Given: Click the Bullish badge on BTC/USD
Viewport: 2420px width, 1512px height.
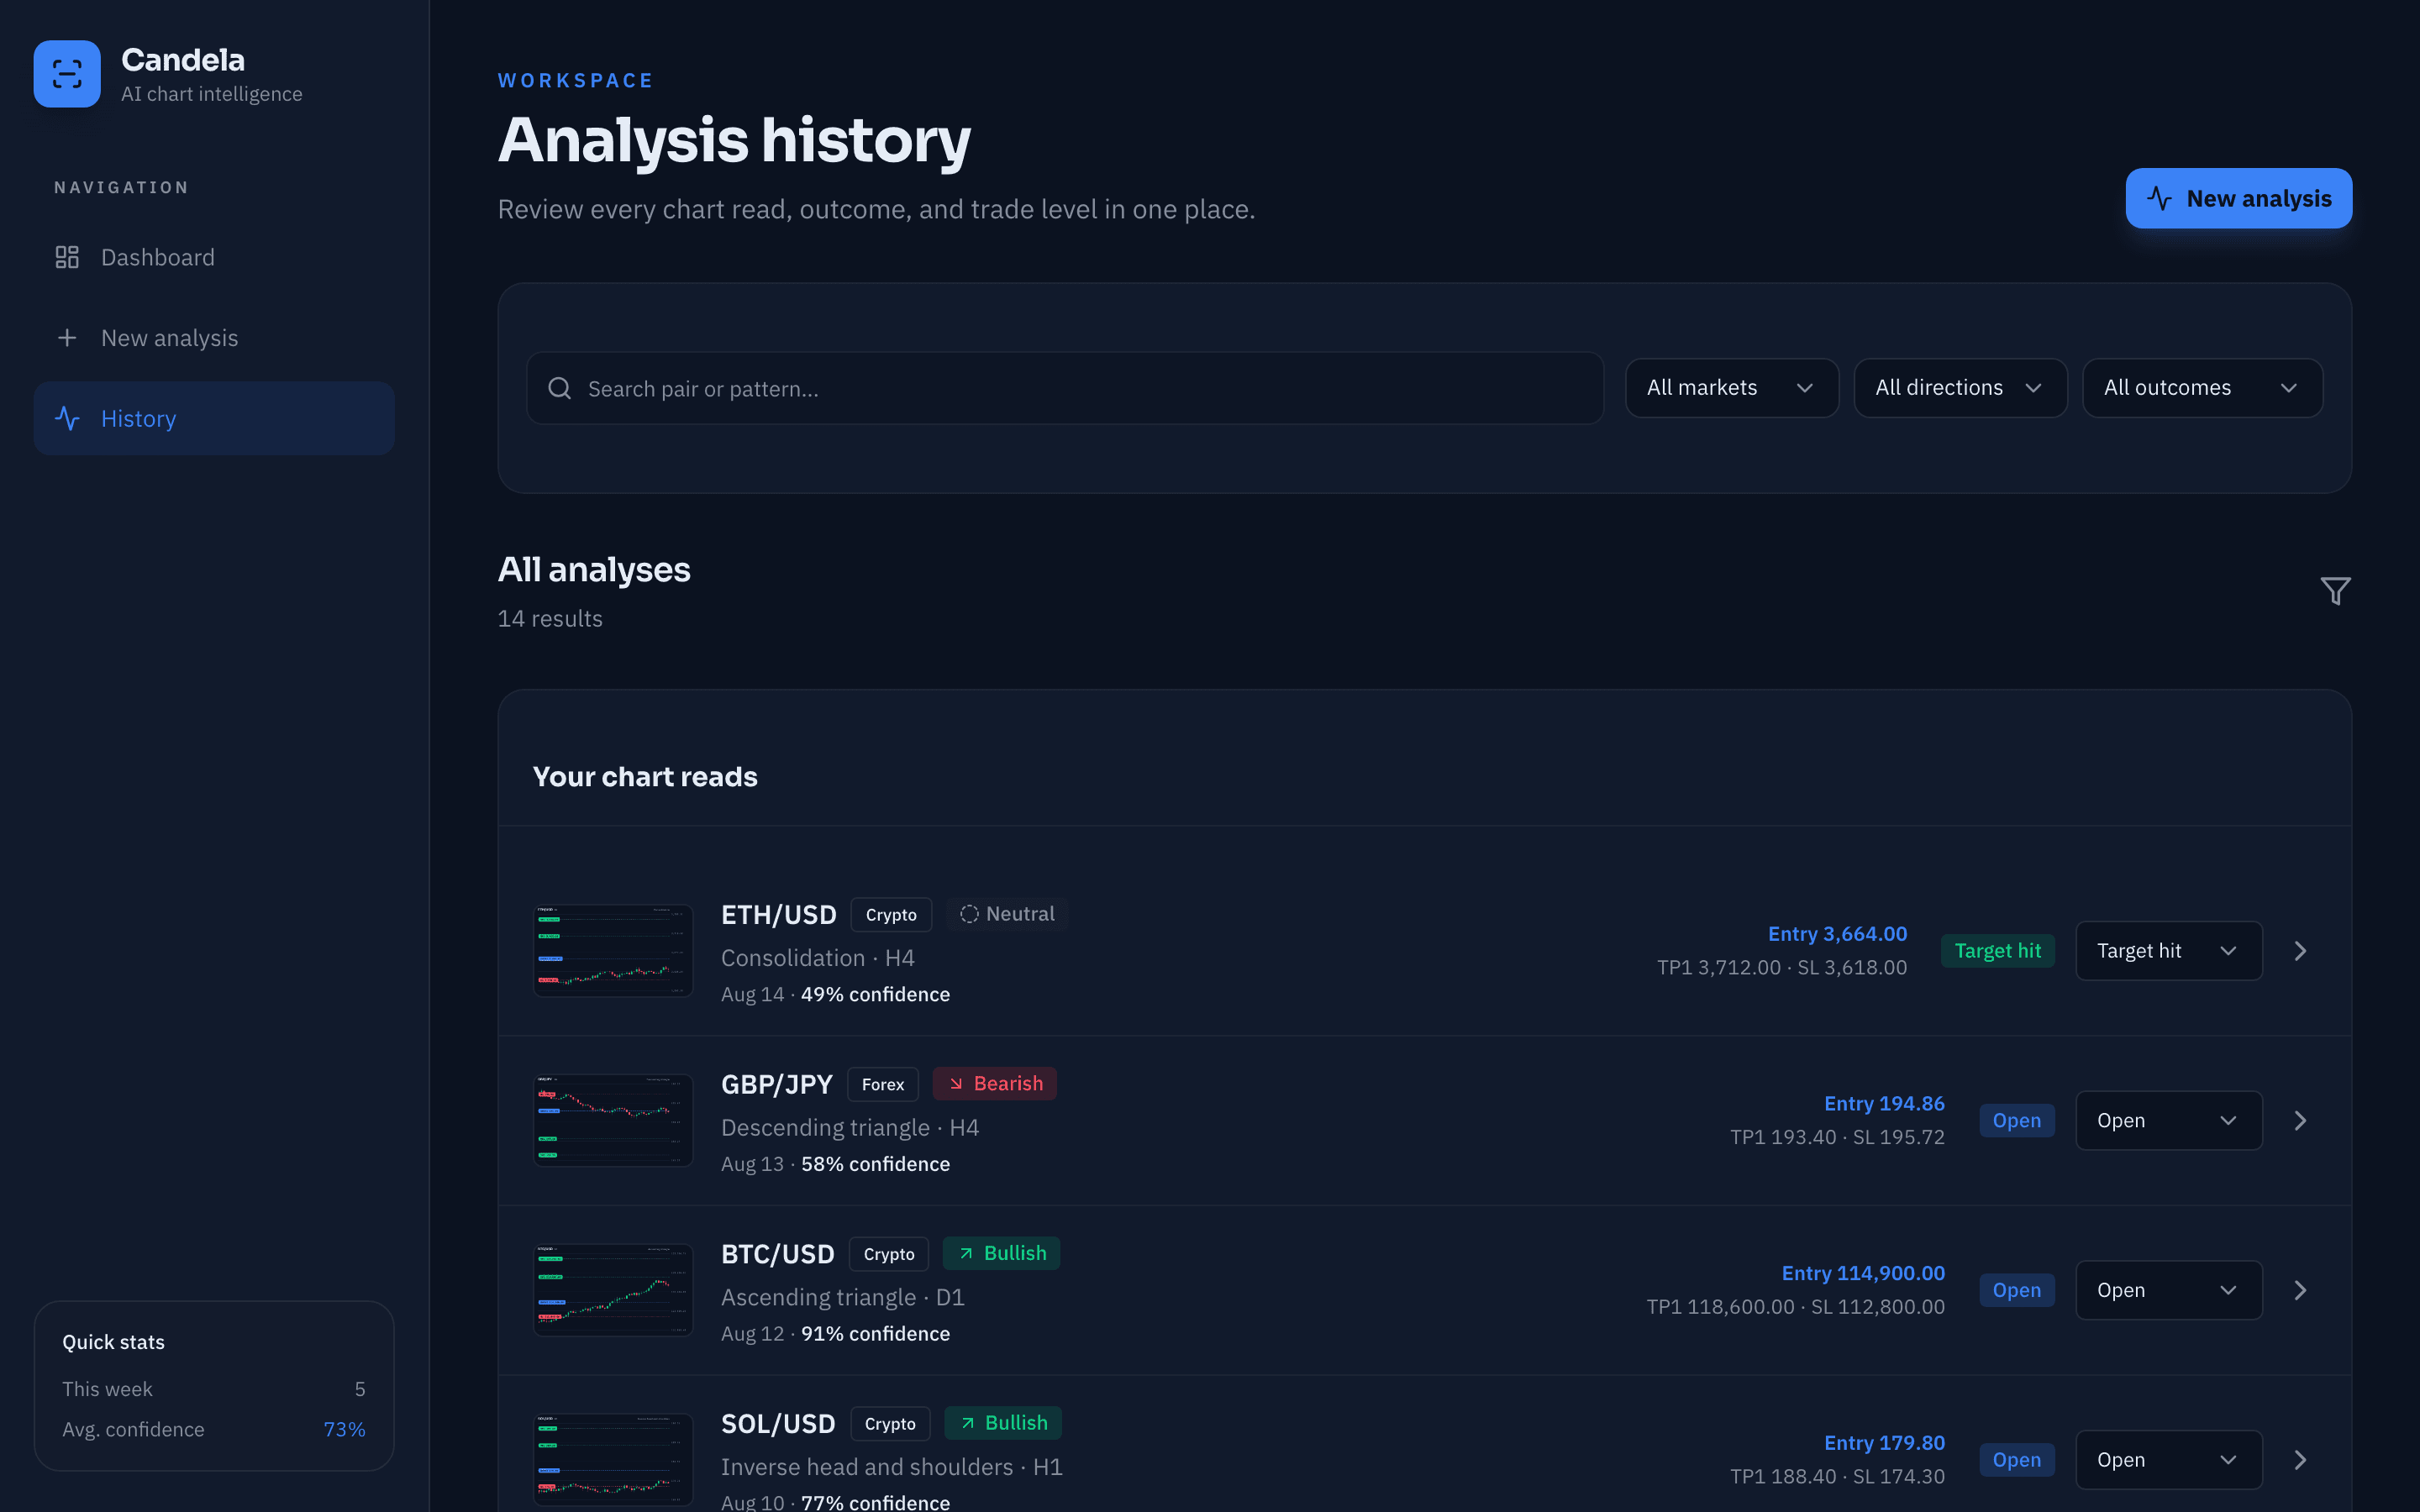Looking at the screenshot, I should pyautogui.click(x=1001, y=1254).
